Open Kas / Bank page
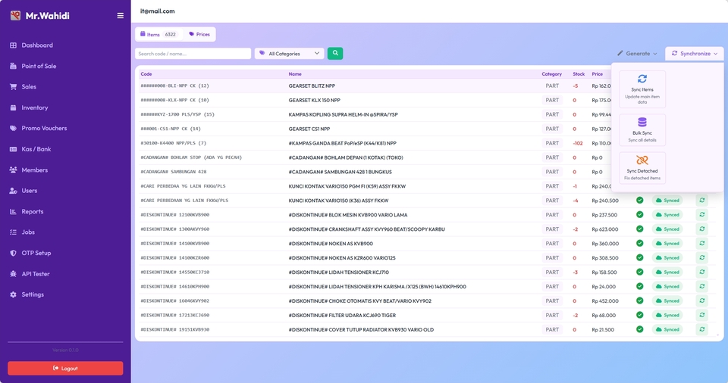The width and height of the screenshot is (728, 383). click(36, 149)
